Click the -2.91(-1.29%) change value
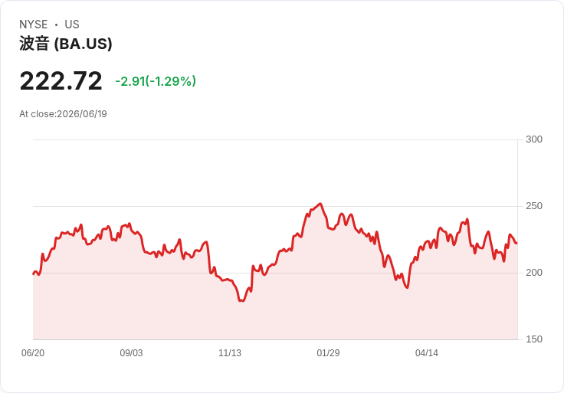The width and height of the screenshot is (564, 393). 156,81
